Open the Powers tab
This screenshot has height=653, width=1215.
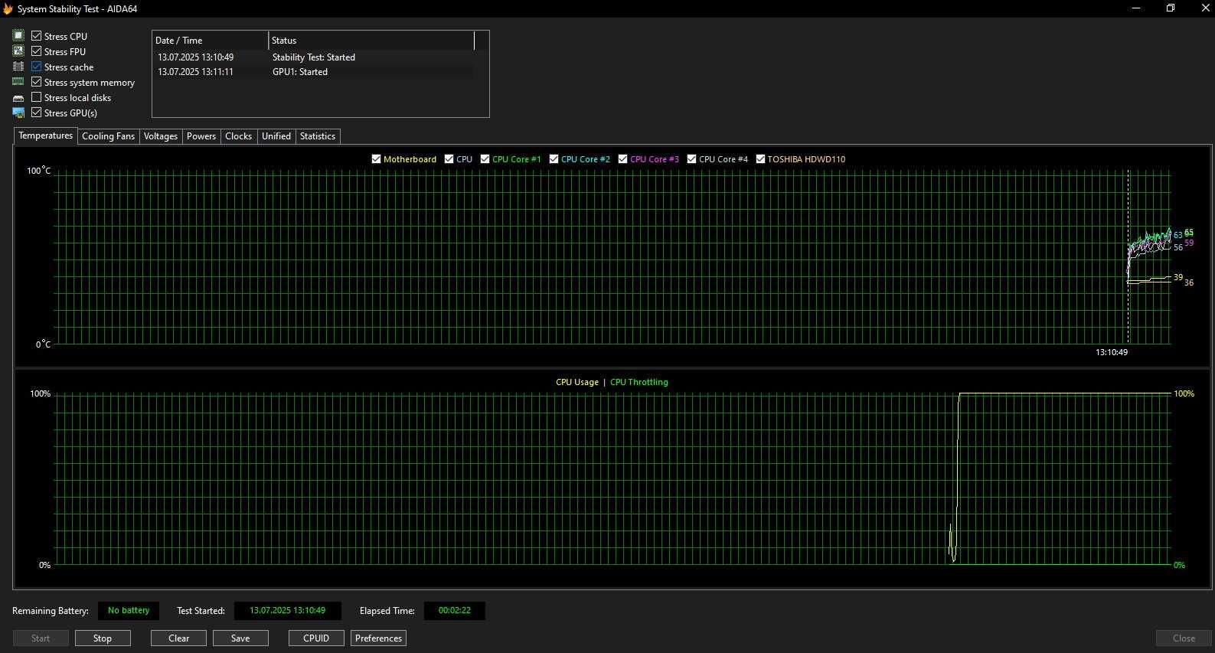[x=201, y=136]
